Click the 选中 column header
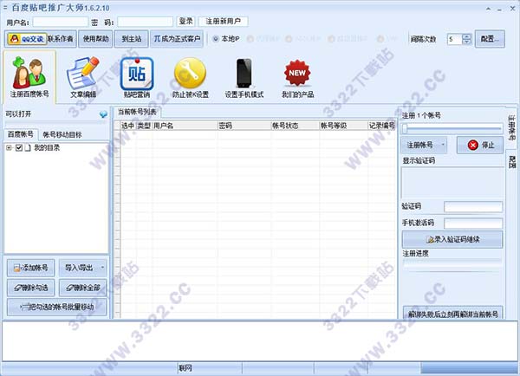This screenshot has height=376, width=520. (x=127, y=126)
